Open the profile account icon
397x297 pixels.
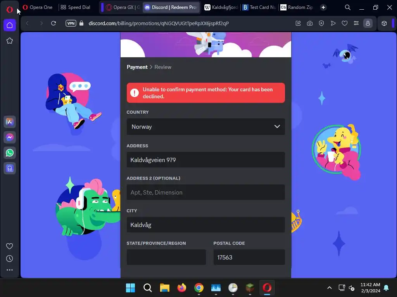click(x=368, y=23)
